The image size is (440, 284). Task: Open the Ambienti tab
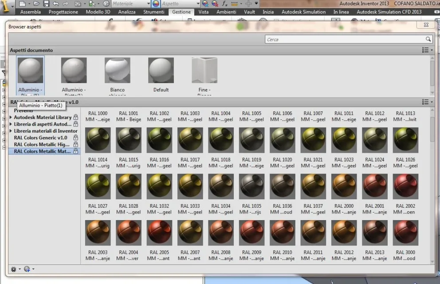point(226,12)
